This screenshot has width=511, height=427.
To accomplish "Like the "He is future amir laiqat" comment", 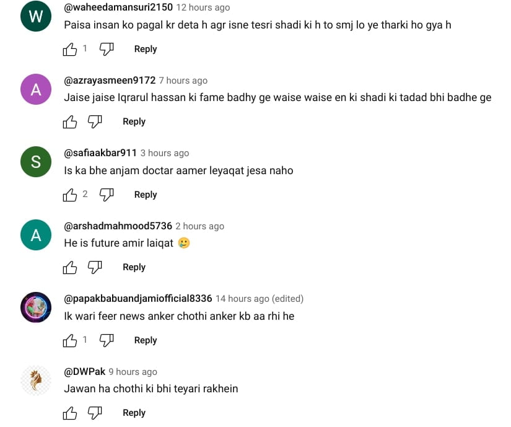I will click(x=71, y=268).
